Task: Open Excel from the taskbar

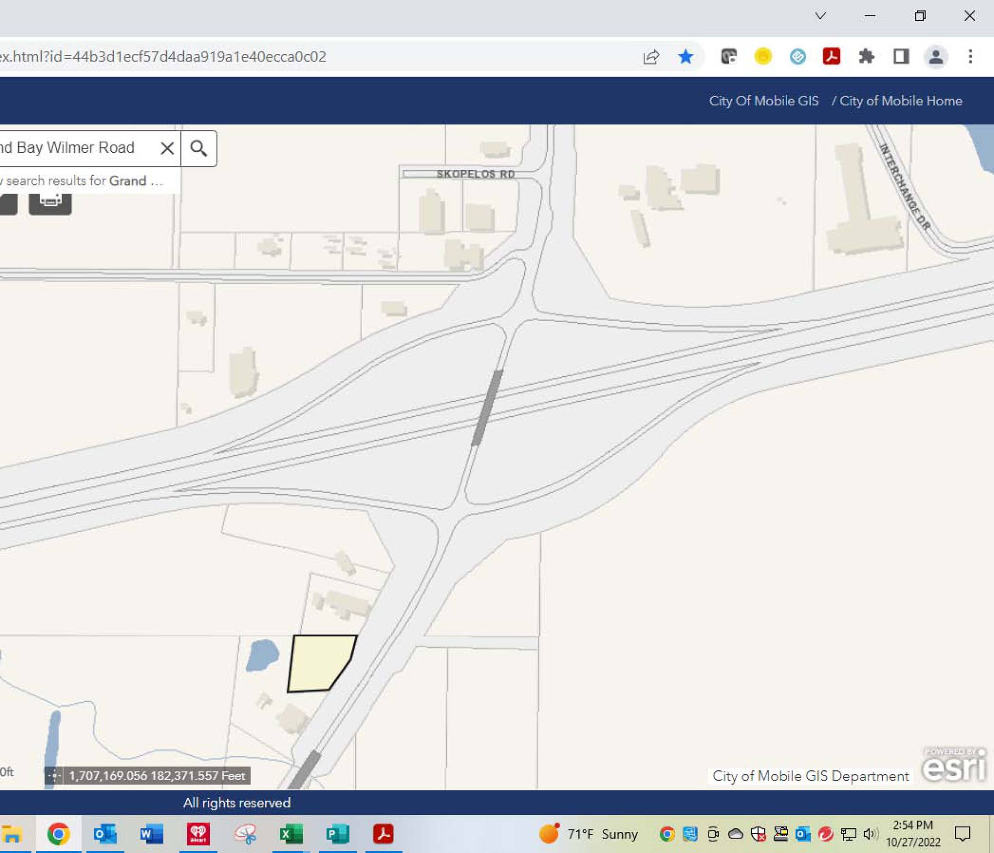Action: [x=291, y=834]
